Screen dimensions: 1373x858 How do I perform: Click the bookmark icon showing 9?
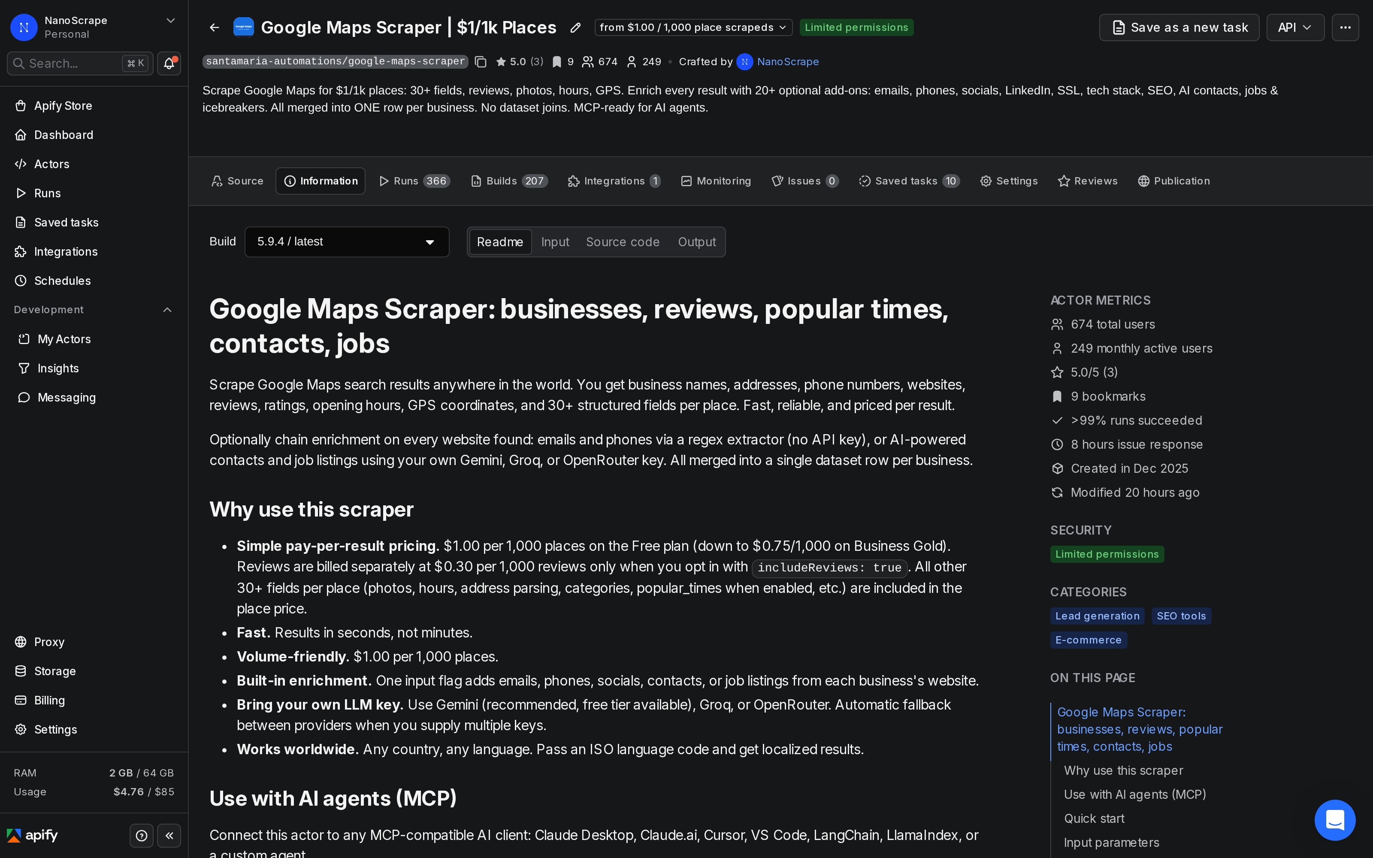557,62
